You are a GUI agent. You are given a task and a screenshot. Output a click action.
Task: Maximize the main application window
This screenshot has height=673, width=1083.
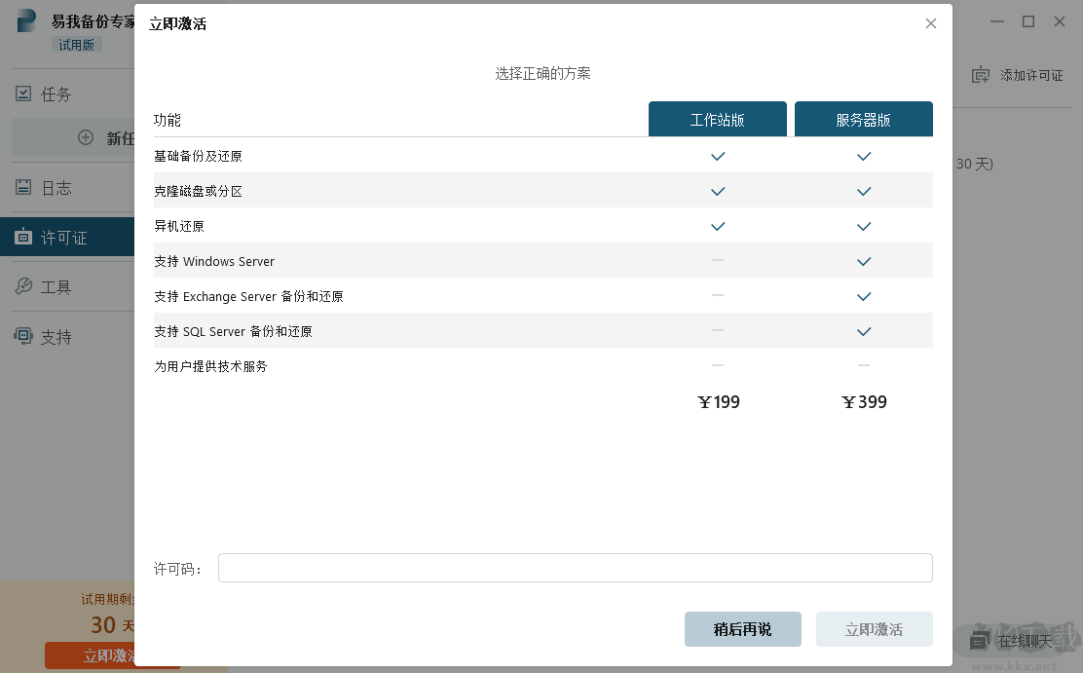[1028, 21]
